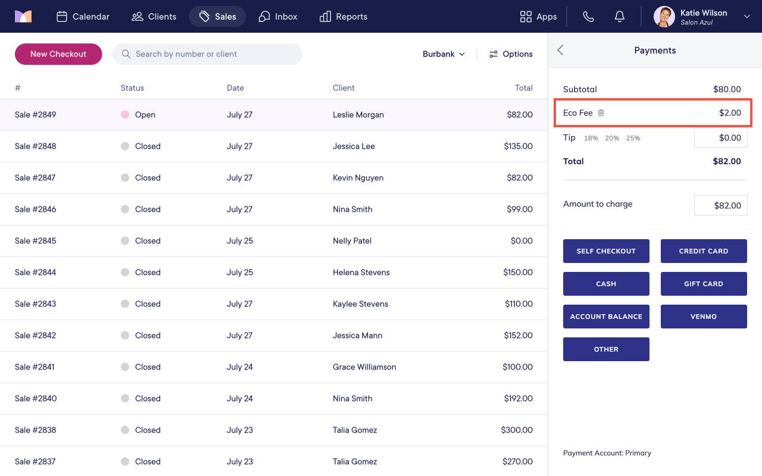
Task: Open the Calendar tab
Action: 83,17
